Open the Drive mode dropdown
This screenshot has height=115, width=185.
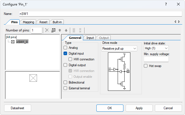click(119, 49)
